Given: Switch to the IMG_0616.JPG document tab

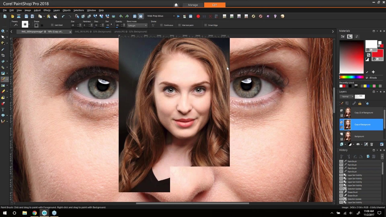Looking at the screenshot, I should point(93,32).
